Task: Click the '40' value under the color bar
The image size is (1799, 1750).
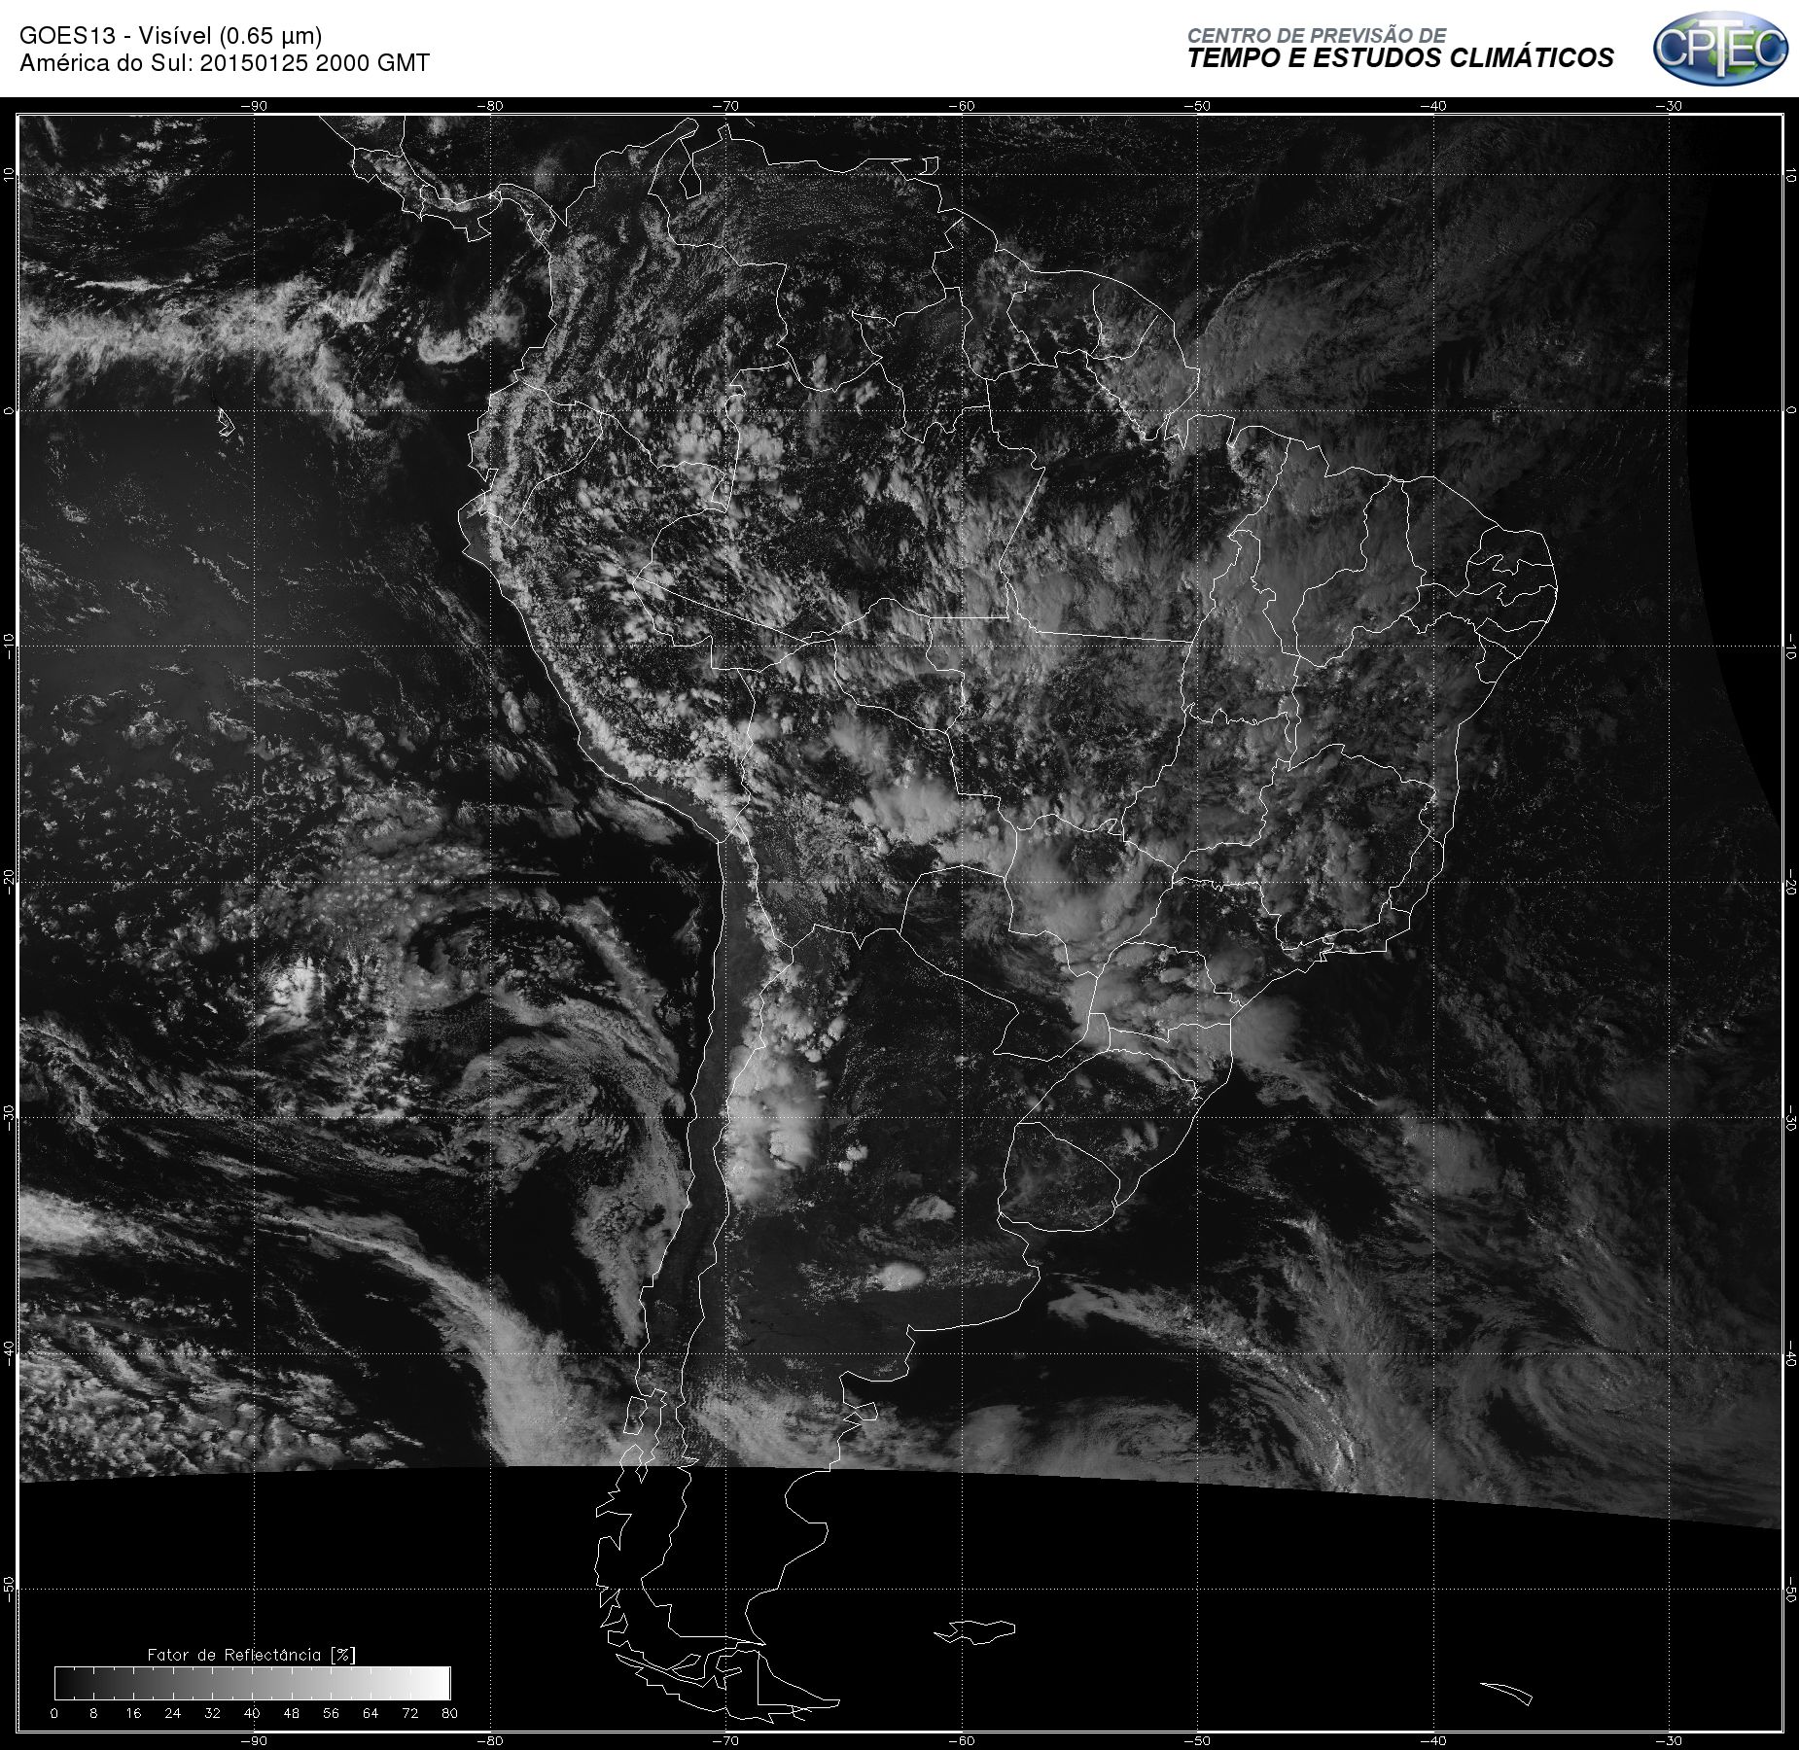Action: click(x=252, y=1713)
